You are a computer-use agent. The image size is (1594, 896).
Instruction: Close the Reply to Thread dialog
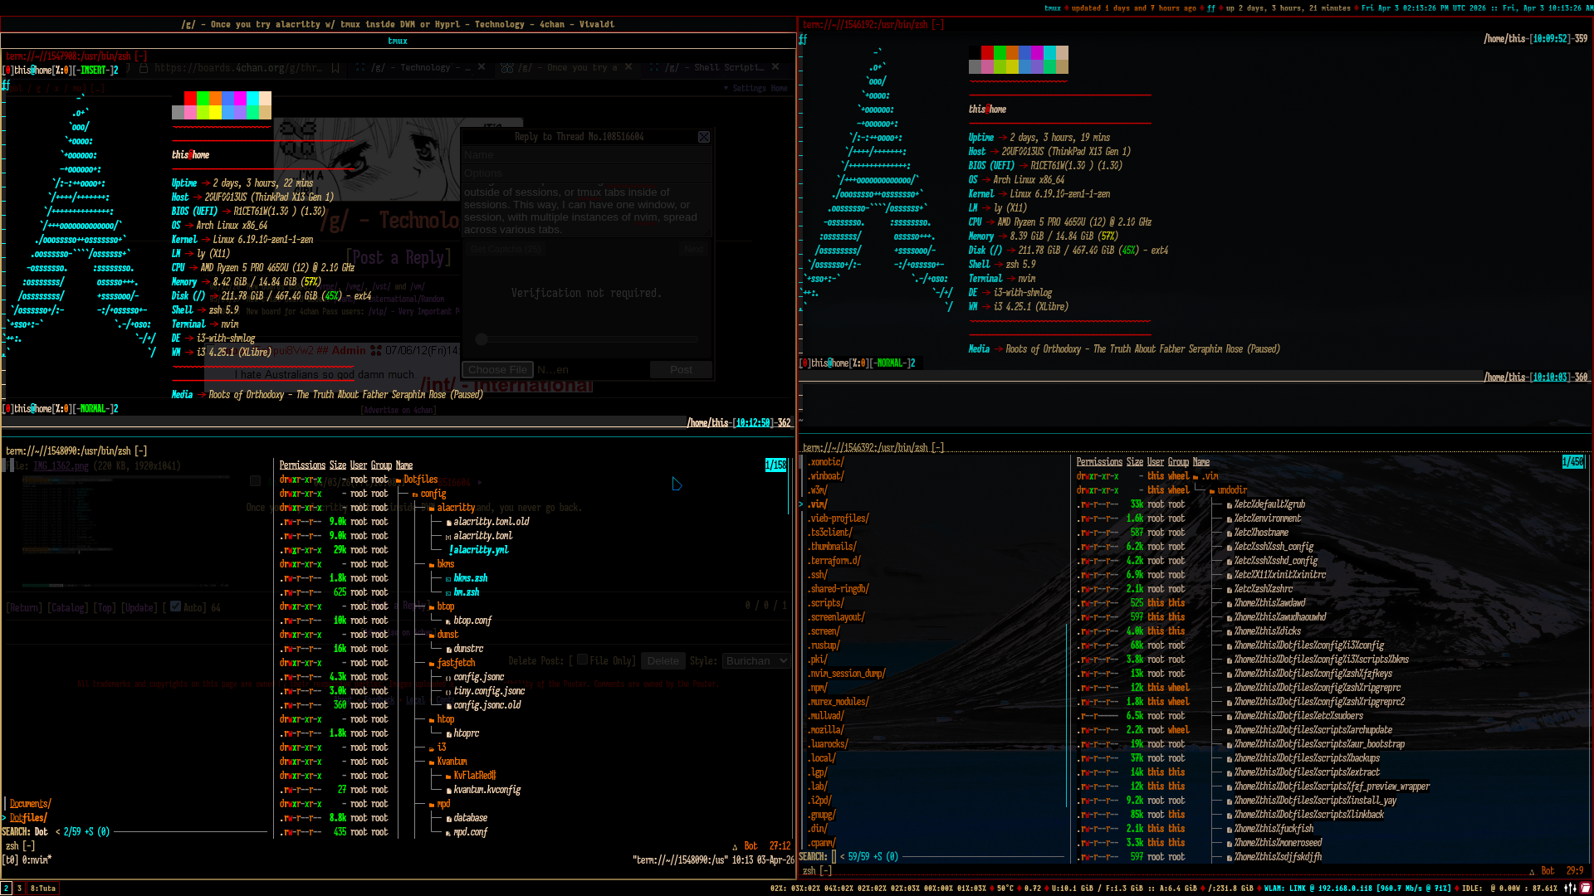(x=704, y=137)
